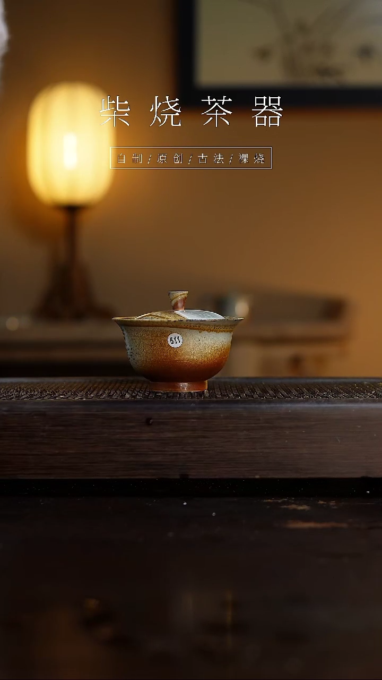382x680 pixels.
Task: Tap the glowing lantern lamp shade
Action: 70,144
